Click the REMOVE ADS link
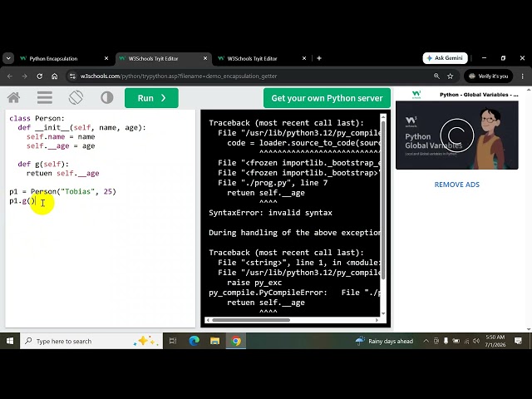The width and height of the screenshot is (532, 399). tap(456, 185)
